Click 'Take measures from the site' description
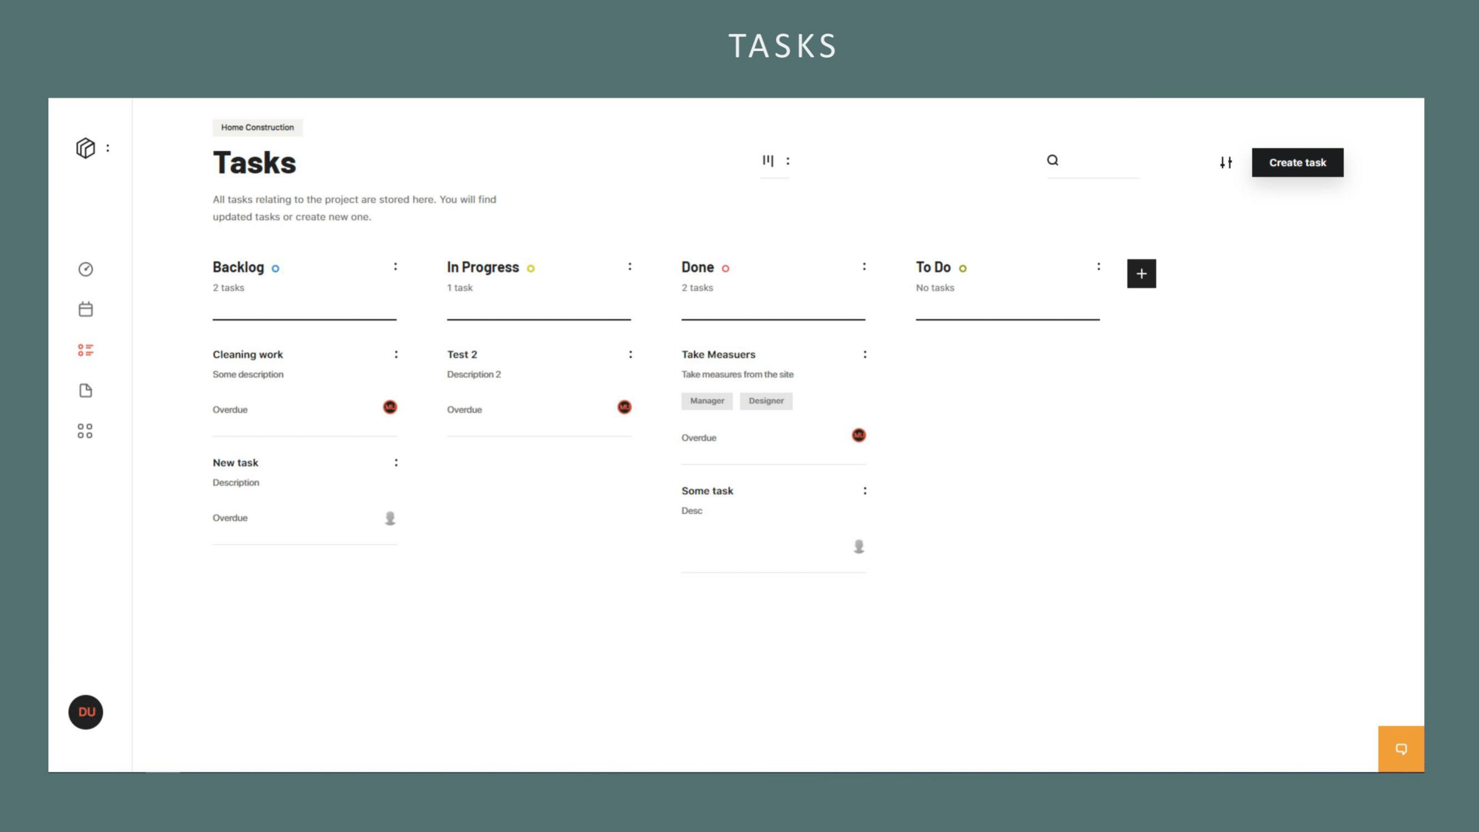 pos(737,374)
